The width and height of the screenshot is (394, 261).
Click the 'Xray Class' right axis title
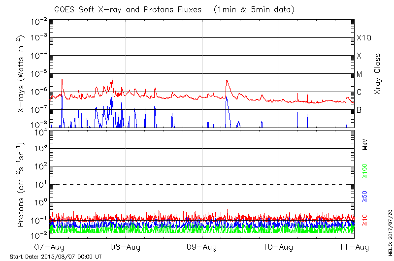tap(378, 74)
